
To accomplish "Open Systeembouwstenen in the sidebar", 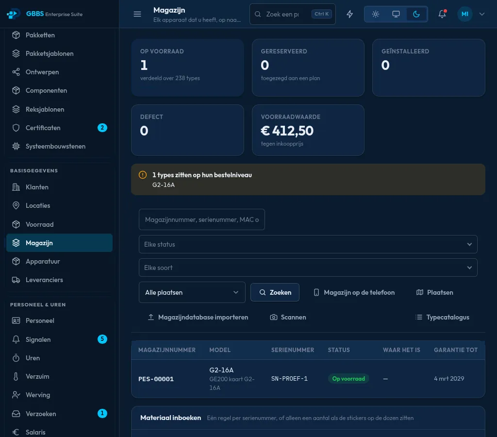I will click(59, 146).
